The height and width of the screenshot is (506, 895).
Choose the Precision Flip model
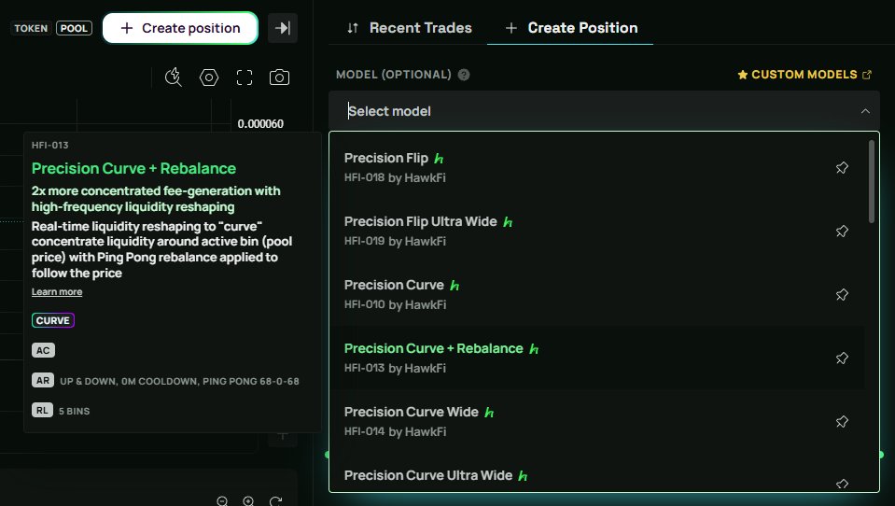click(x=596, y=167)
